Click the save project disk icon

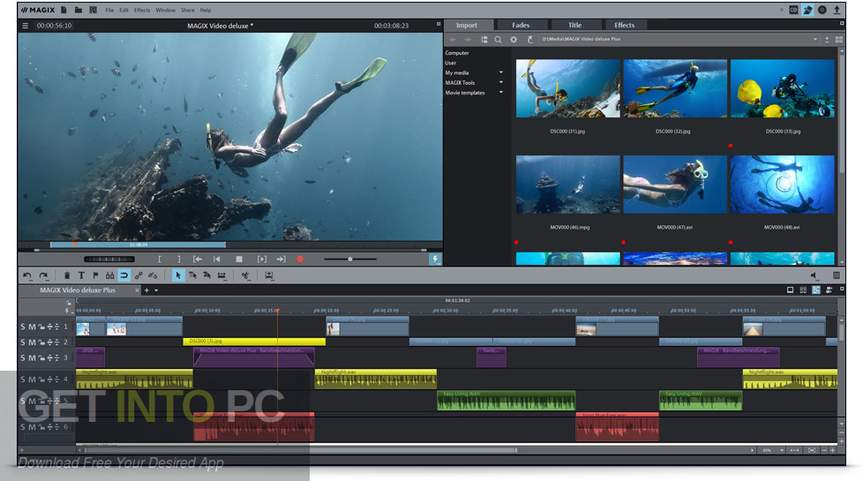click(93, 10)
